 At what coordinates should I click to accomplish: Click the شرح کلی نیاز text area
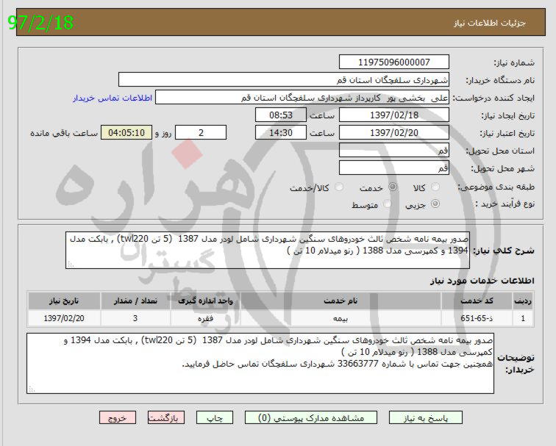(268, 250)
